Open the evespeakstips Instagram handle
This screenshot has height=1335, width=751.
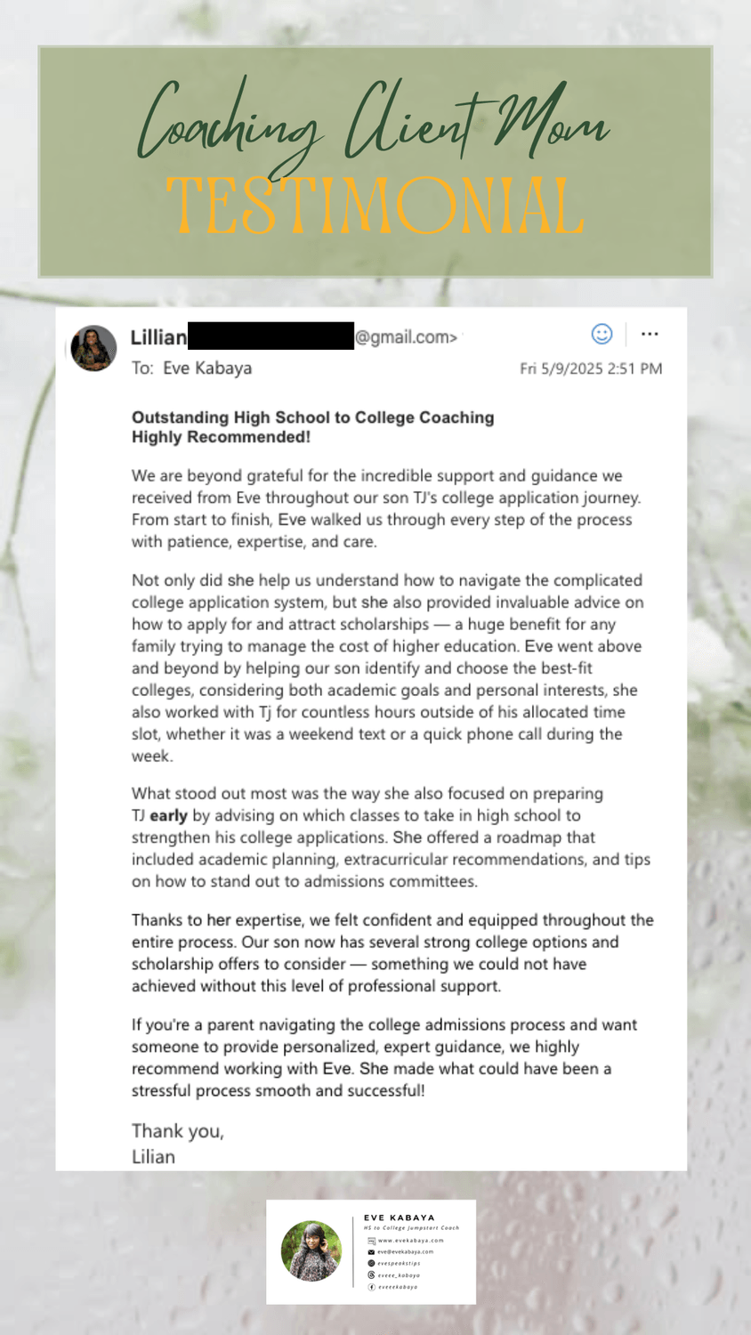coord(399,1263)
